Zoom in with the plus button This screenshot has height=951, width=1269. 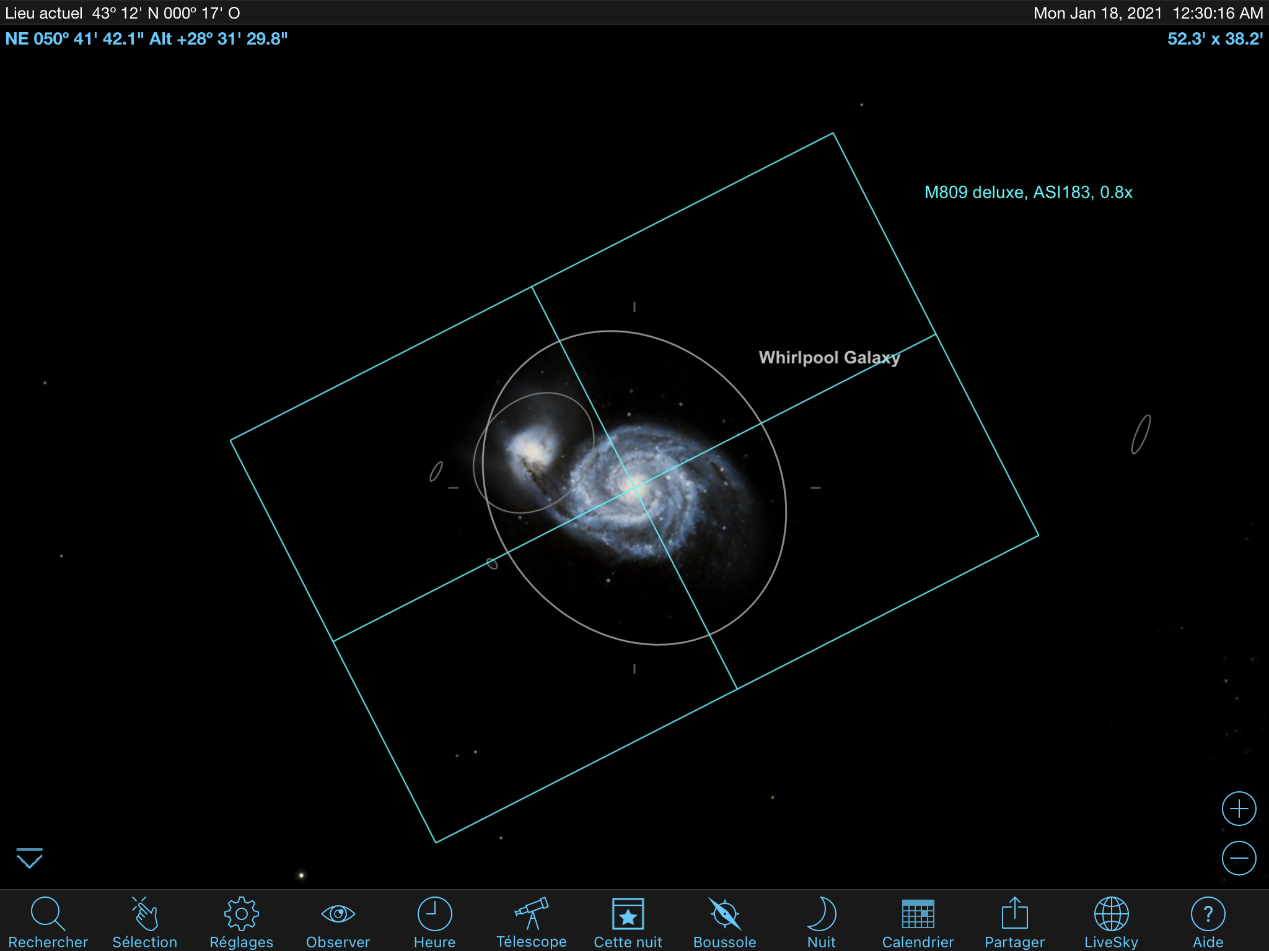point(1239,809)
